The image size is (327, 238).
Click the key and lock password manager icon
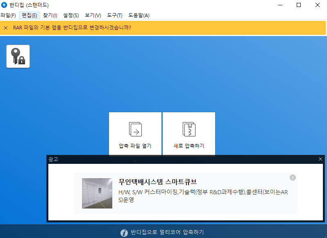click(x=18, y=56)
